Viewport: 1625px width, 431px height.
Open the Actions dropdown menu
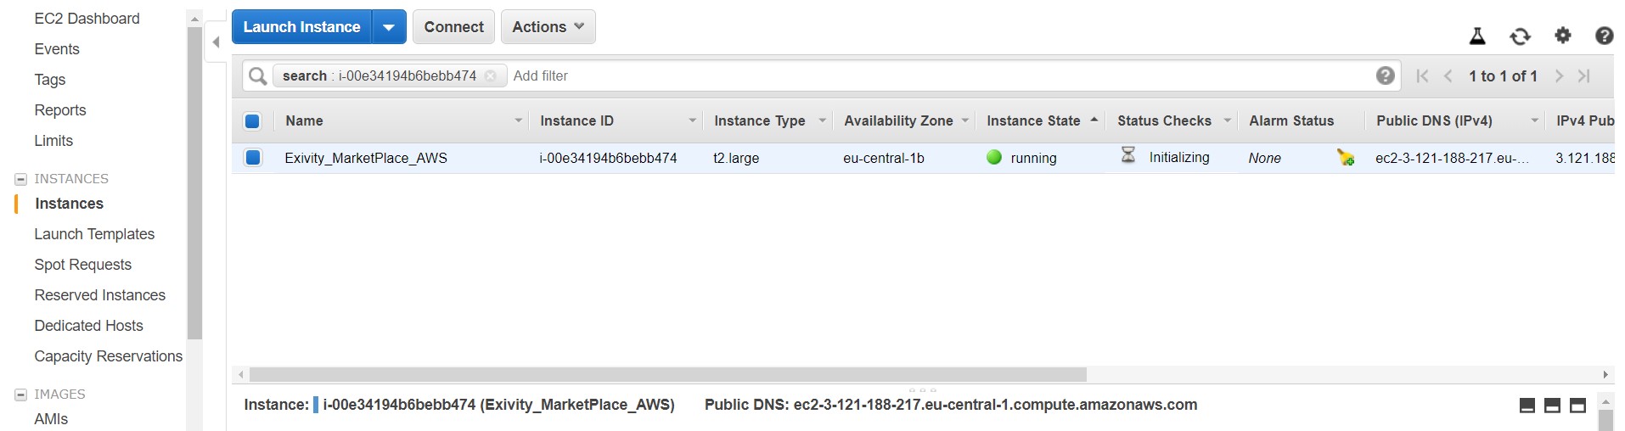click(548, 26)
